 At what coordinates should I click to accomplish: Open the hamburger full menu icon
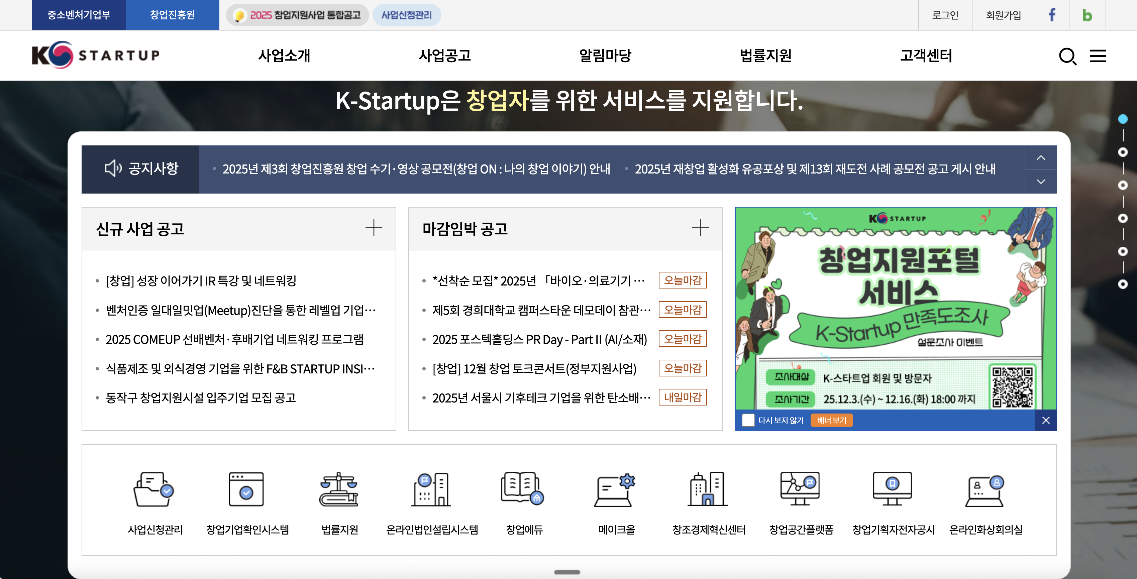pos(1098,56)
